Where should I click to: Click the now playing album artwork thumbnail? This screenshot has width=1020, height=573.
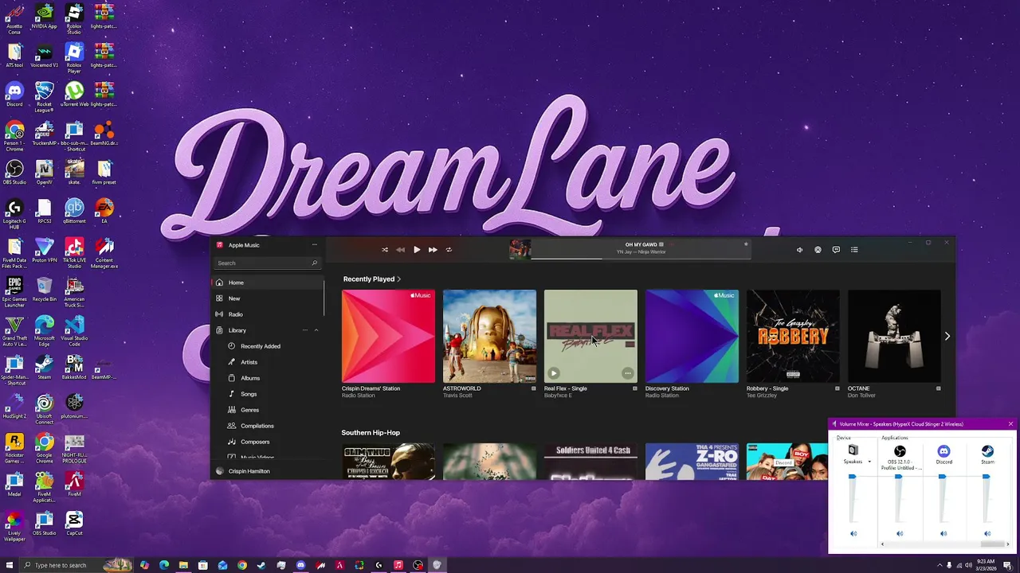click(x=520, y=250)
